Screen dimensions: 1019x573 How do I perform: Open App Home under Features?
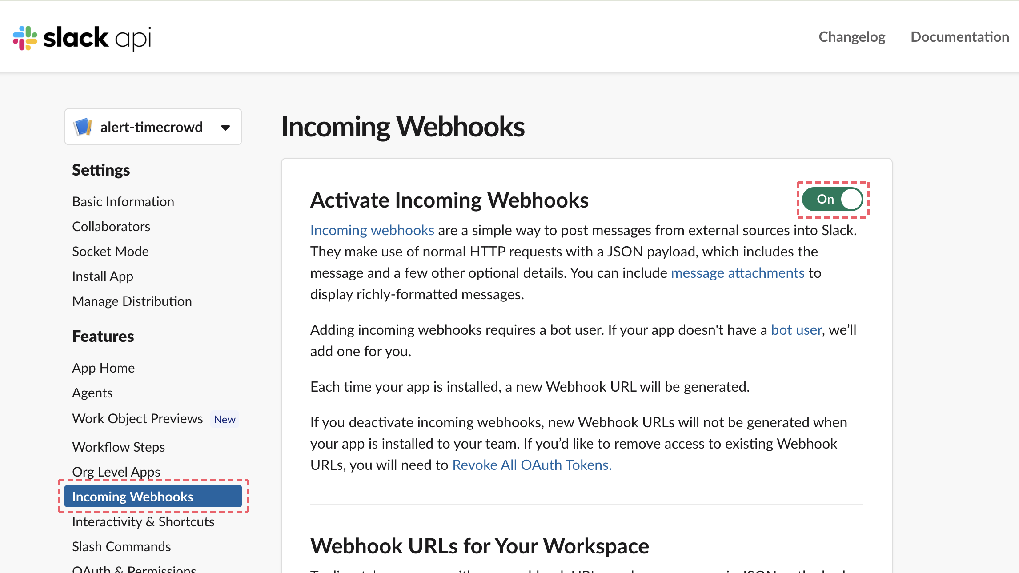coord(104,368)
